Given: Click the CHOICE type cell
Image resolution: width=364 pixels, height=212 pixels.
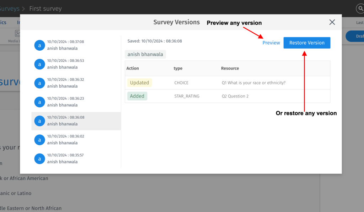Looking at the screenshot, I should (181, 83).
